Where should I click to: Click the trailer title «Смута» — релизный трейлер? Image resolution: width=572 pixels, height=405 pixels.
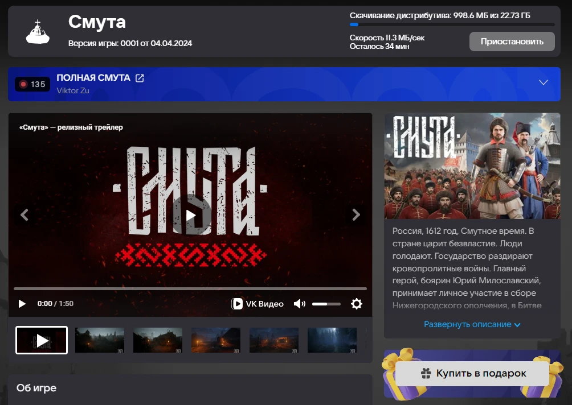pyautogui.click(x=71, y=127)
